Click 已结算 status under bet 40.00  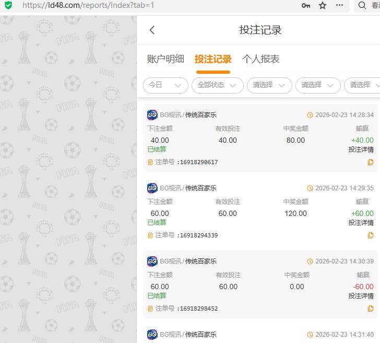[x=157, y=150]
